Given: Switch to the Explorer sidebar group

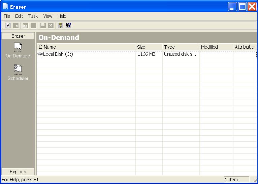Looking at the screenshot, I should (18, 172).
